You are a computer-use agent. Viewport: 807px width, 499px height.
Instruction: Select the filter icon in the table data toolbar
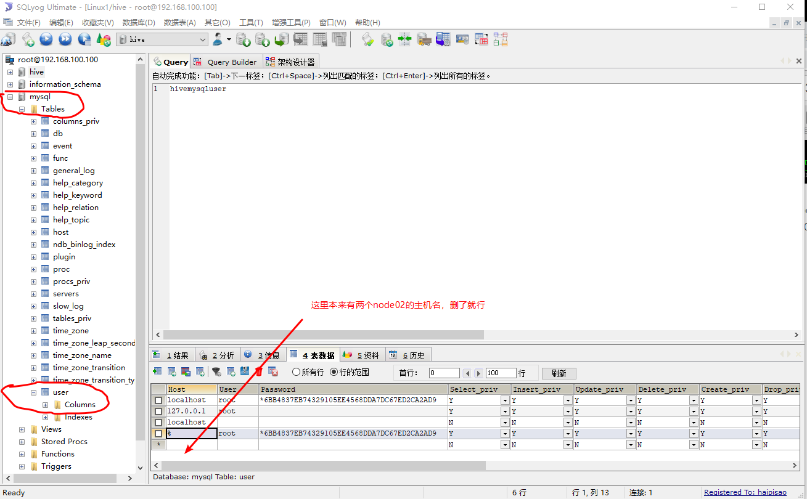tap(216, 373)
